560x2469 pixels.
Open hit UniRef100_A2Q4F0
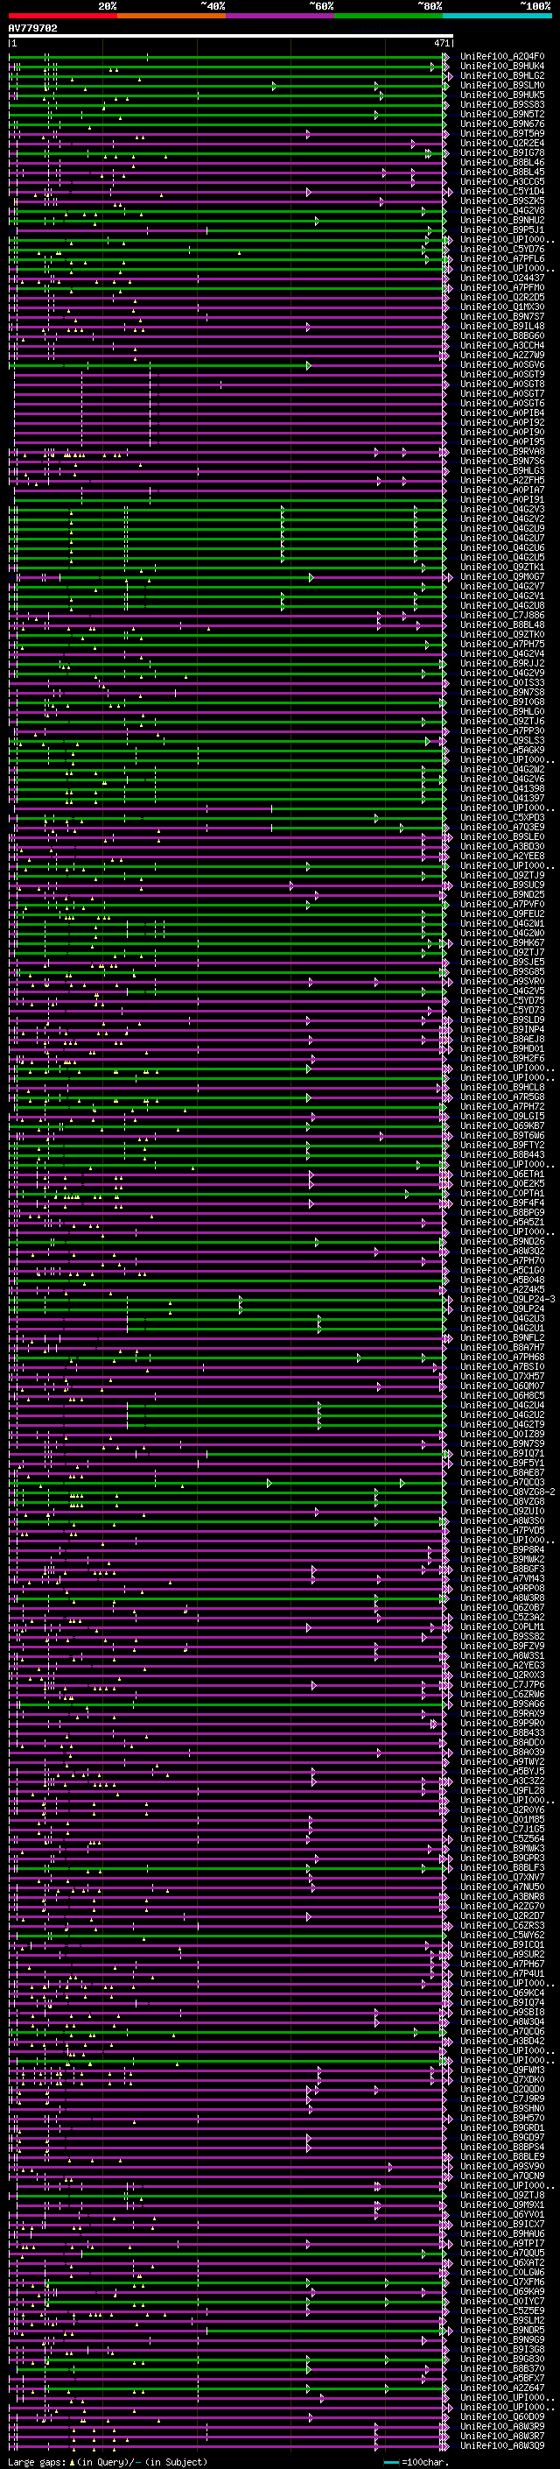pos(502,57)
